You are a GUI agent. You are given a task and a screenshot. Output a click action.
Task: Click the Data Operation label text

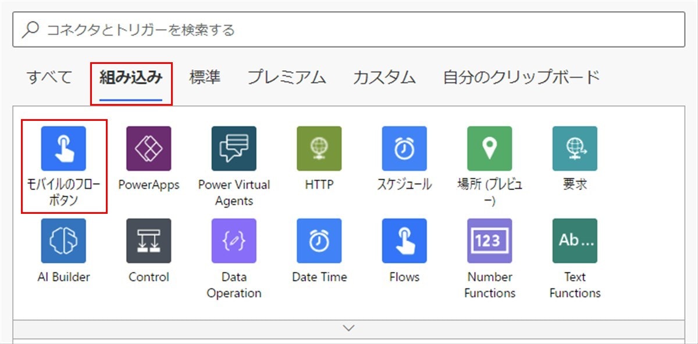[234, 285]
